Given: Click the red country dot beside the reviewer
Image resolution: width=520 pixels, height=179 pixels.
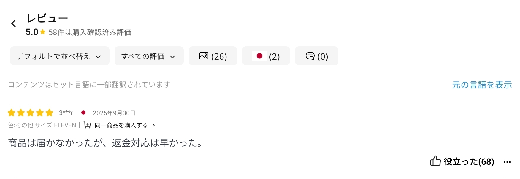Looking at the screenshot, I should click(x=83, y=113).
